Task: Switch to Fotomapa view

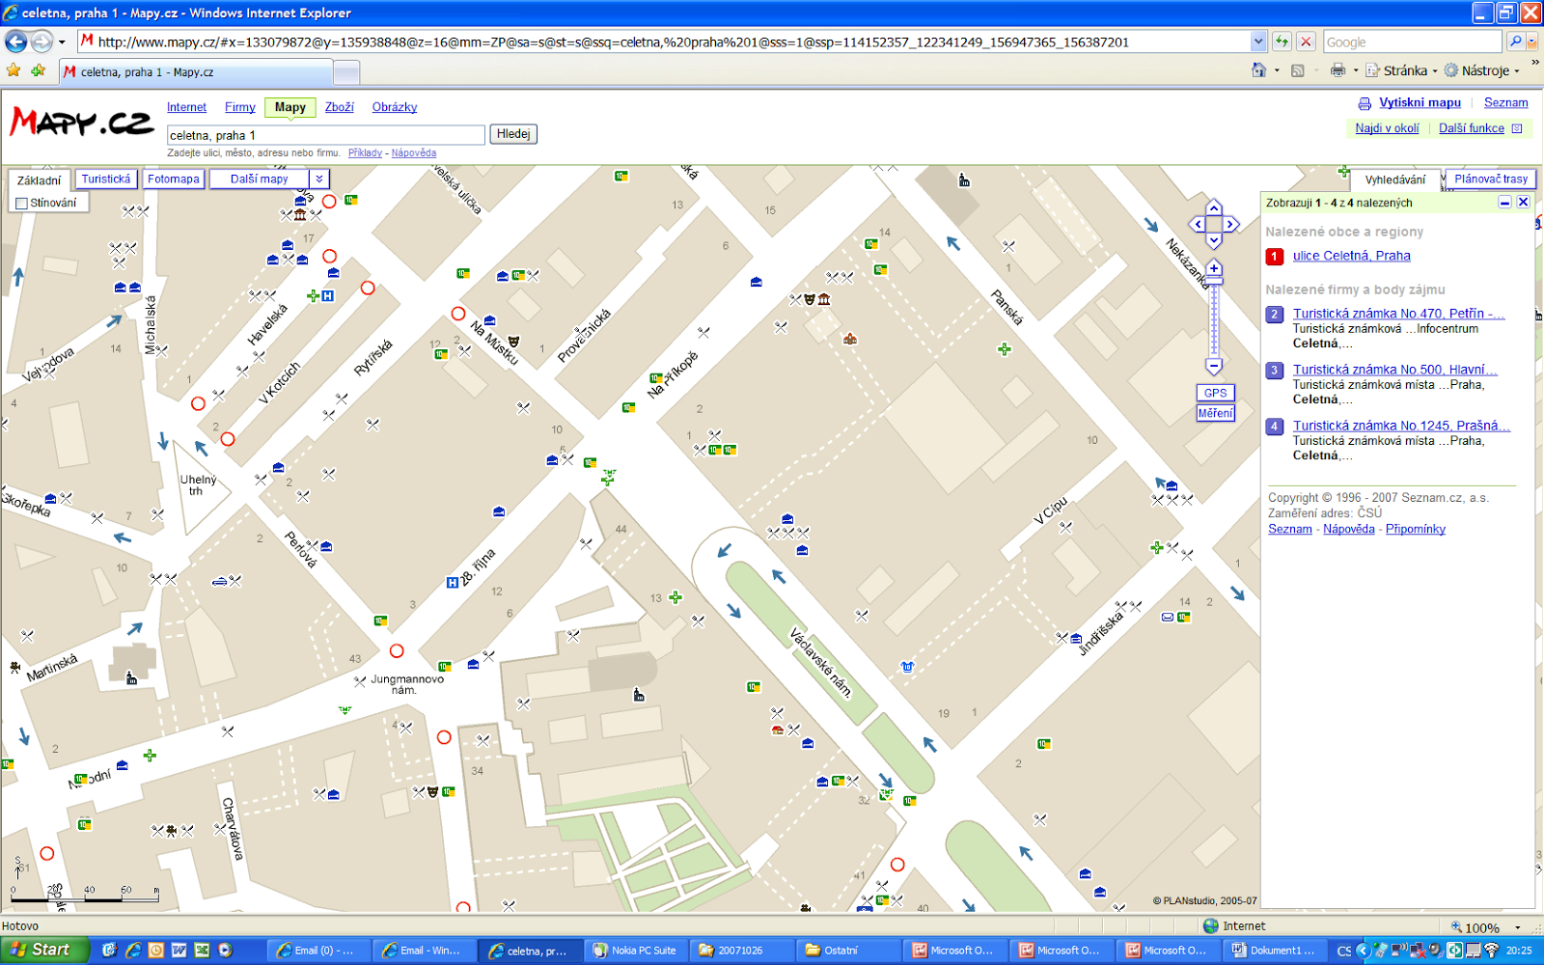Action: 174,179
